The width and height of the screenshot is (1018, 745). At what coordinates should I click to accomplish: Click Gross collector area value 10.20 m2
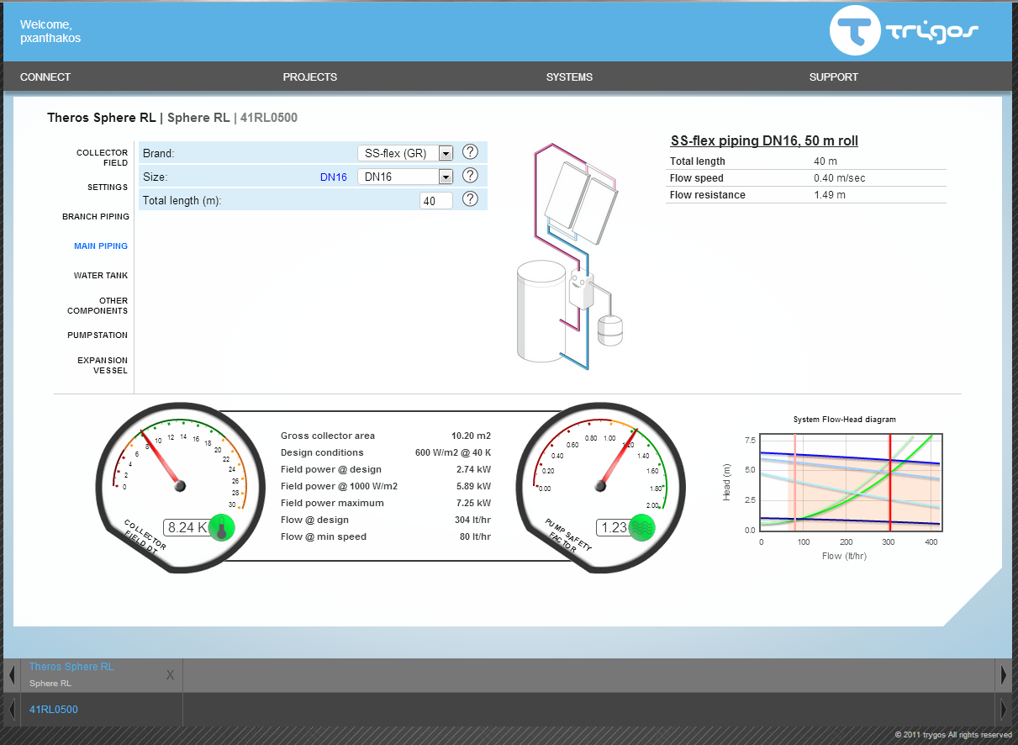pyautogui.click(x=471, y=436)
